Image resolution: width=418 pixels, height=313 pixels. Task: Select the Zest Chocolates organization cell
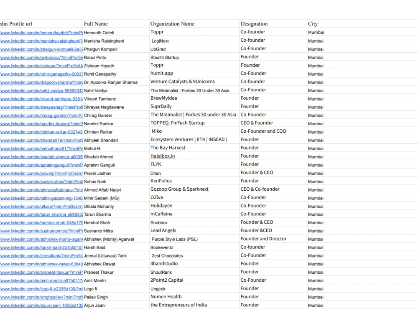coord(194,255)
